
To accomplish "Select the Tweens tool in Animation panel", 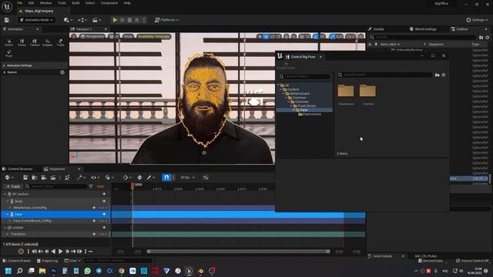I will 35,42.
